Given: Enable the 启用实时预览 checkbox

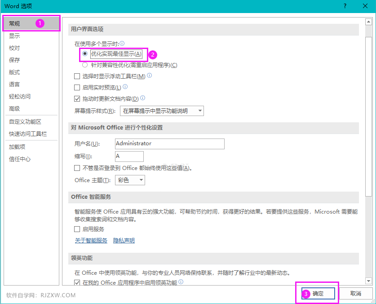Looking at the screenshot, I should 77,87.
